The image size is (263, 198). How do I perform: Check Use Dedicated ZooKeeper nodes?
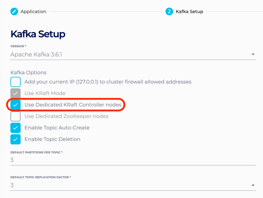point(15,116)
